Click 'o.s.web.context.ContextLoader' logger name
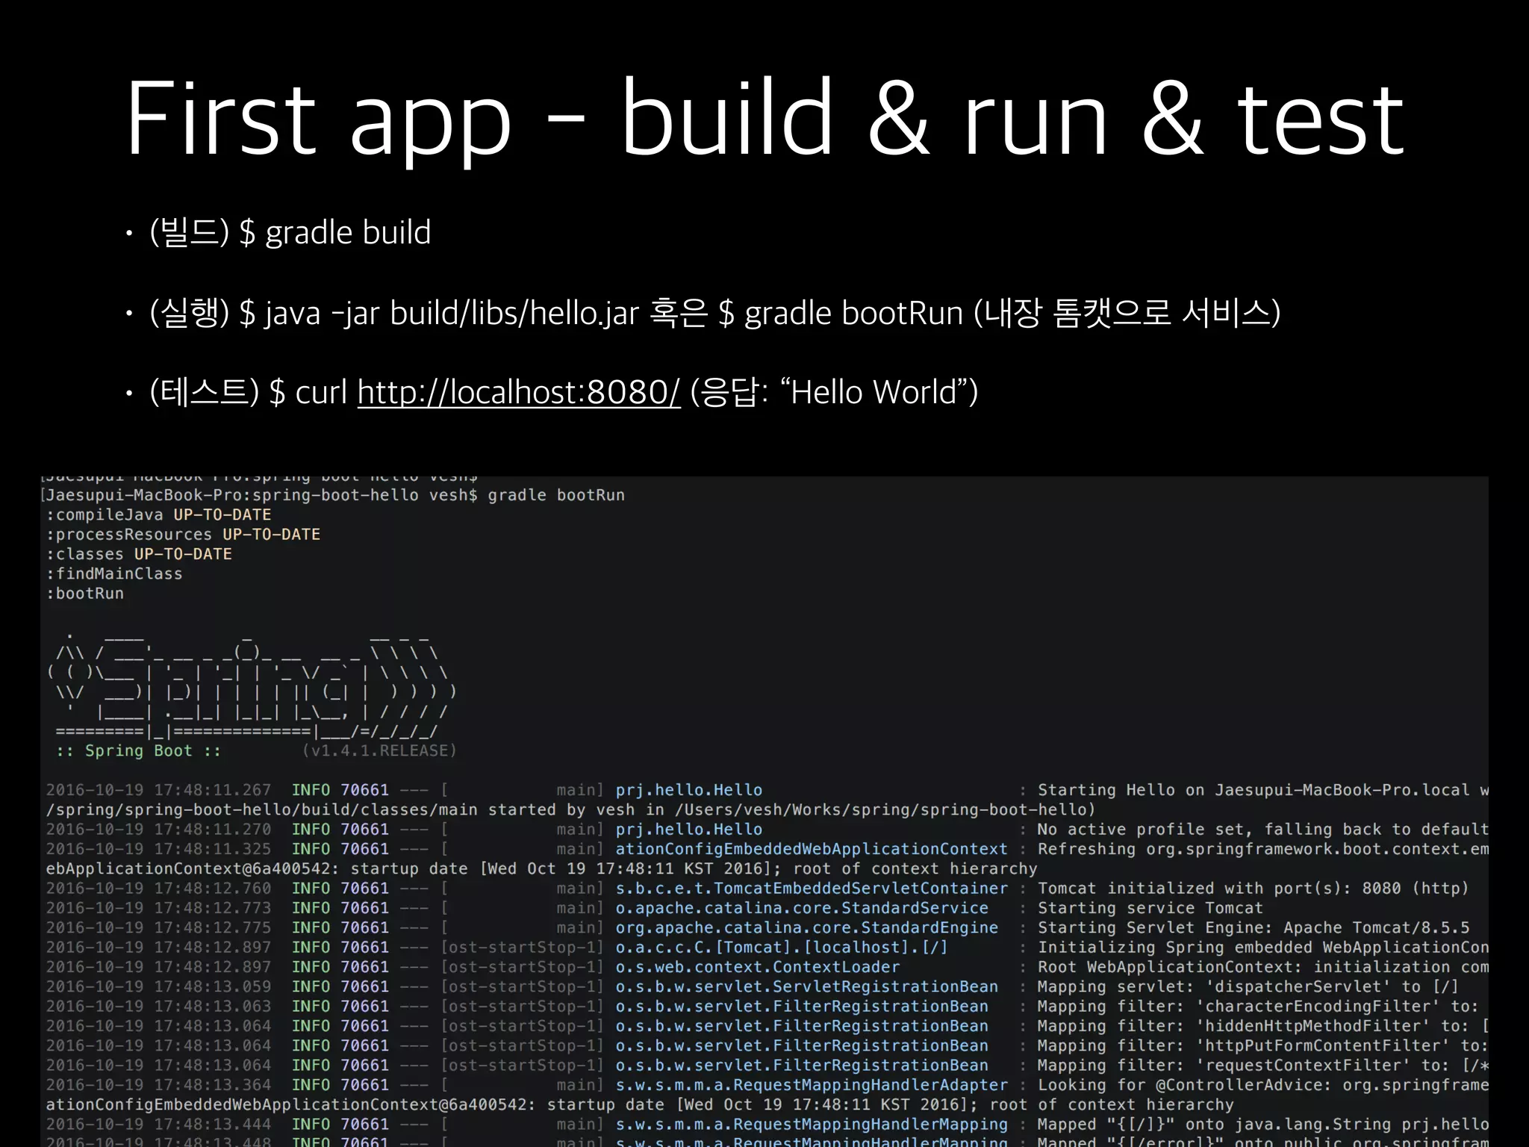The width and height of the screenshot is (1529, 1147). coord(757,966)
